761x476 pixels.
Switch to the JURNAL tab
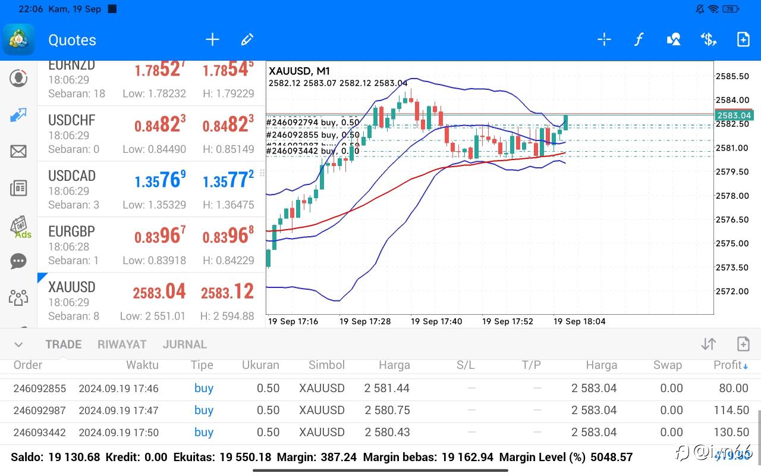pos(184,345)
